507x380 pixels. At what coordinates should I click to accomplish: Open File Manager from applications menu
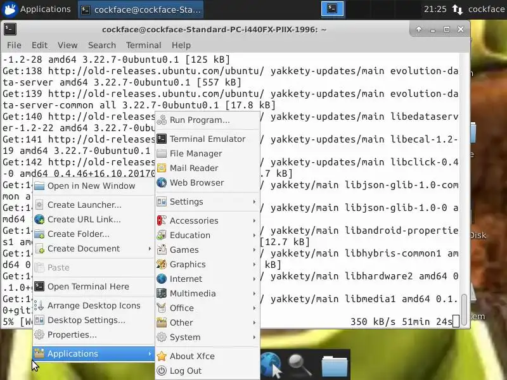click(207, 153)
